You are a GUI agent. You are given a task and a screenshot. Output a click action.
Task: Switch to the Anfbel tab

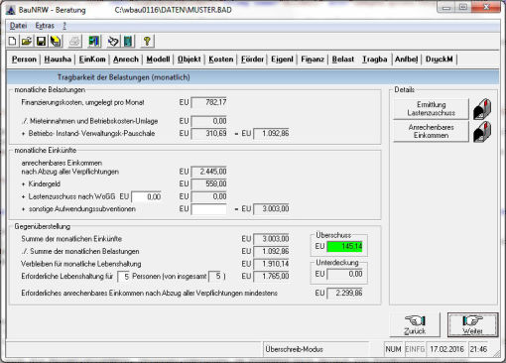point(406,60)
